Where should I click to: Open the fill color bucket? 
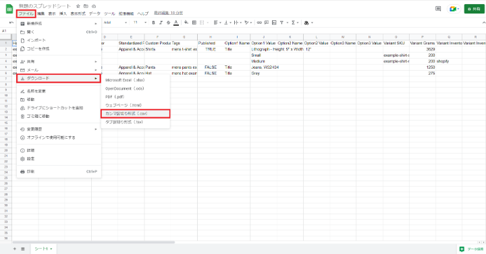point(186,23)
